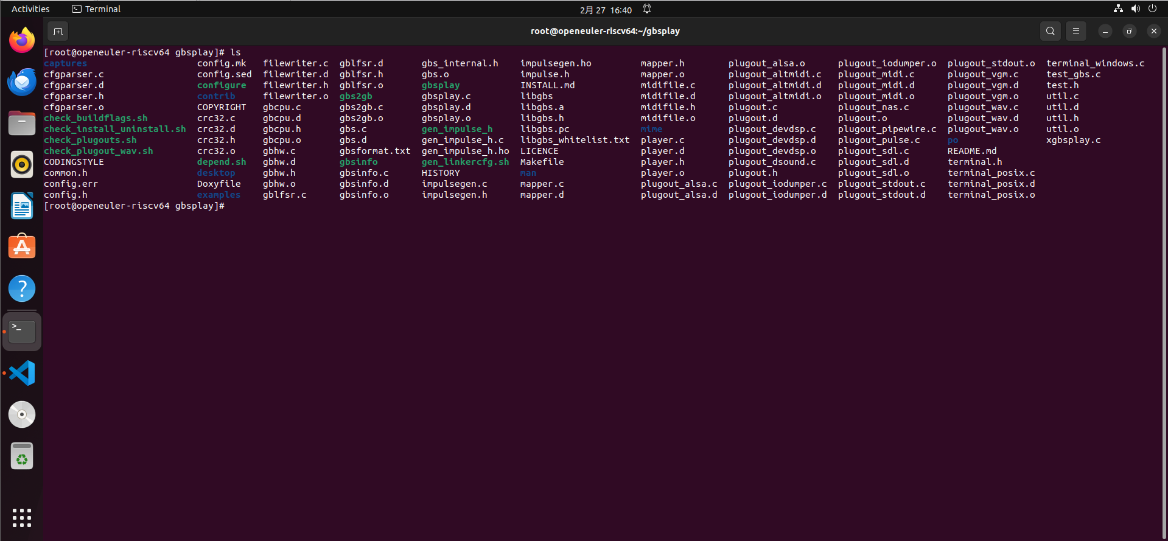Click the gbs2gb executable name
The height and width of the screenshot is (541, 1168).
(x=356, y=96)
